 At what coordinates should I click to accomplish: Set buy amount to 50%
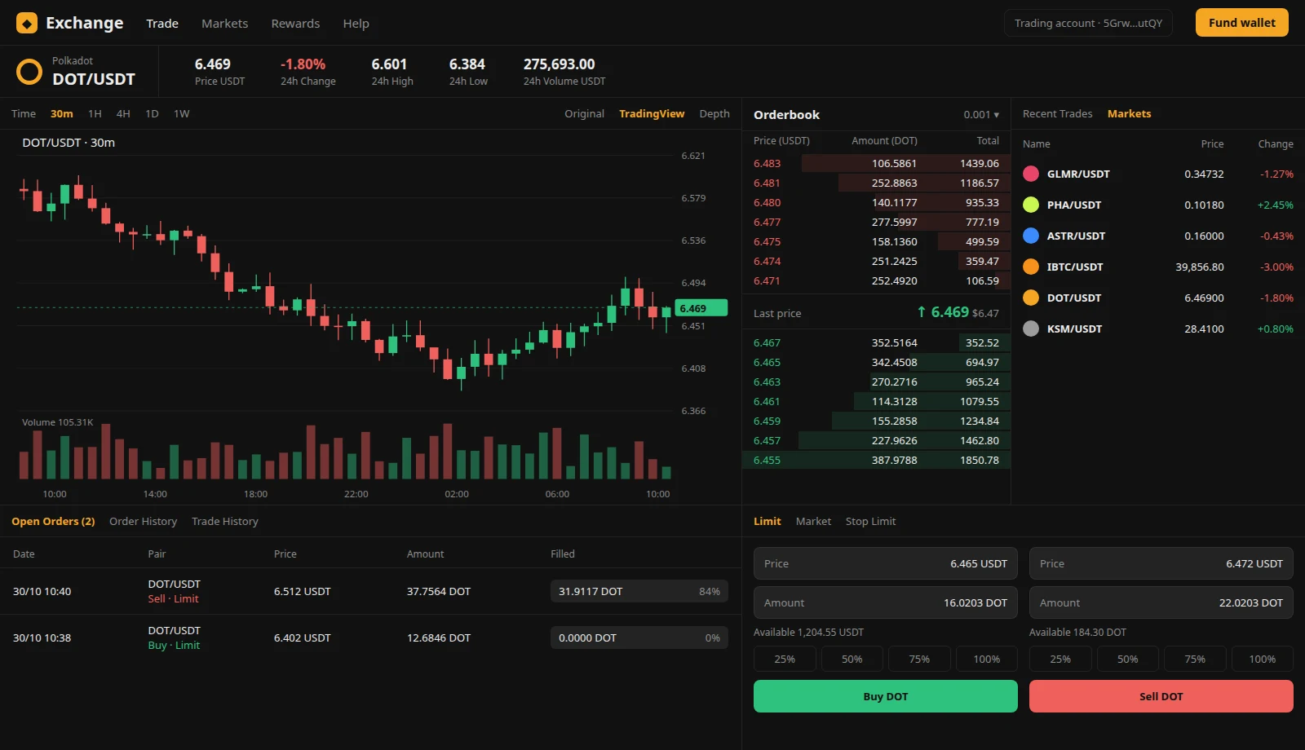pyautogui.click(x=852, y=659)
